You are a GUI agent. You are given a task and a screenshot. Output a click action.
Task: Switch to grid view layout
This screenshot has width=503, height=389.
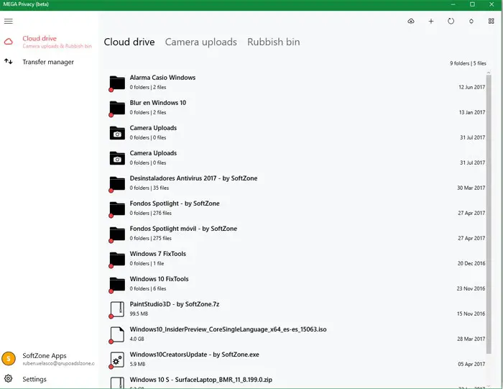pos(492,22)
